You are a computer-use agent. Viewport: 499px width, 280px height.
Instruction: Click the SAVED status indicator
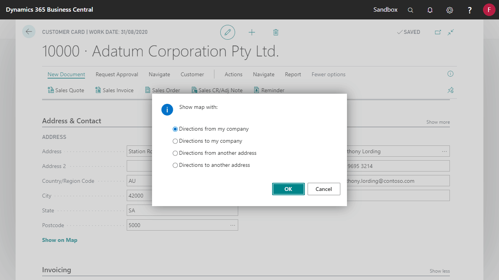[409, 32]
